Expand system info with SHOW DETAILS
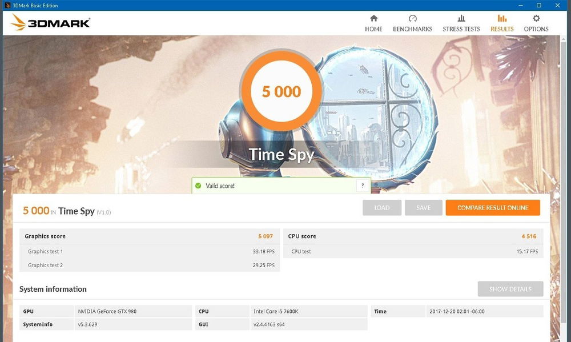The image size is (571, 342). (x=510, y=289)
